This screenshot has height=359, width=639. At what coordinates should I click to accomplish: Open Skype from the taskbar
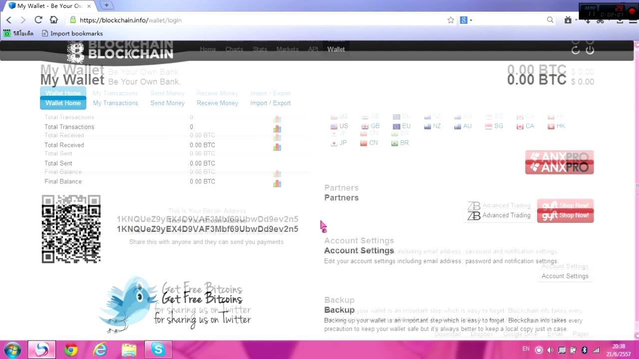pyautogui.click(x=158, y=350)
